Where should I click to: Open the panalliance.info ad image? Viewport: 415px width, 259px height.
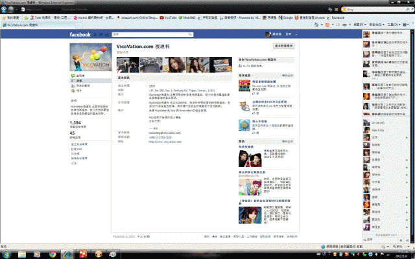(x=250, y=187)
